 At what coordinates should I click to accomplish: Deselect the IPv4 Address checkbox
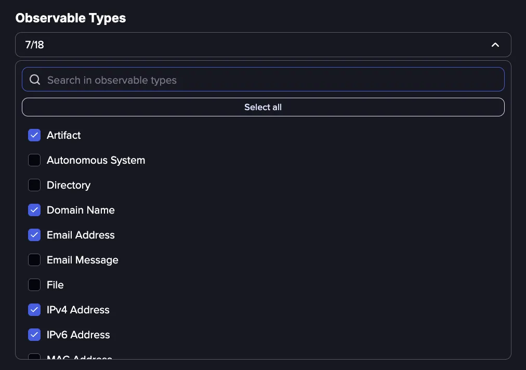[x=34, y=310]
